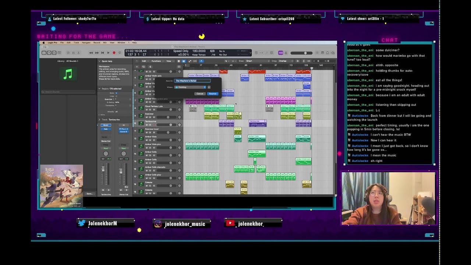Expand the save dialog with chevron button
Image resolution: width=471 pixels, height=265 pixels.
pyautogui.click(x=209, y=87)
